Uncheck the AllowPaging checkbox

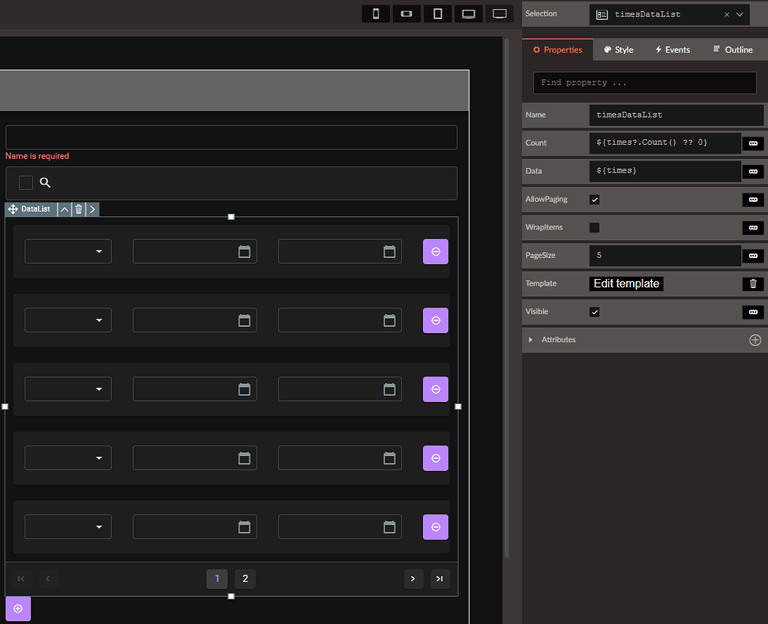[594, 199]
